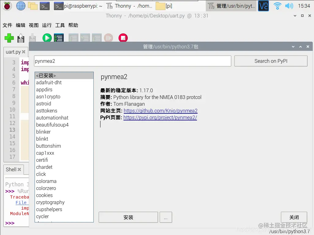
Task: Select asn1crypto in the package list
Action: (x=64, y=97)
